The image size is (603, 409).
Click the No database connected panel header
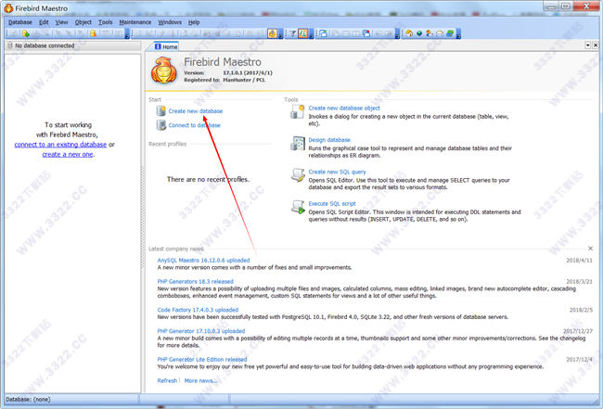(x=71, y=45)
